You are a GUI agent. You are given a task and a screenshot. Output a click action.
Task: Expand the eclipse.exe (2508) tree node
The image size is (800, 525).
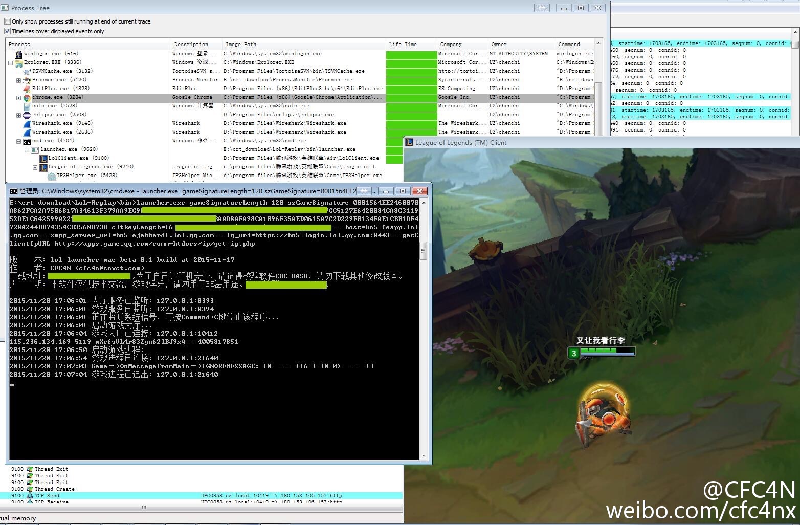pos(18,115)
